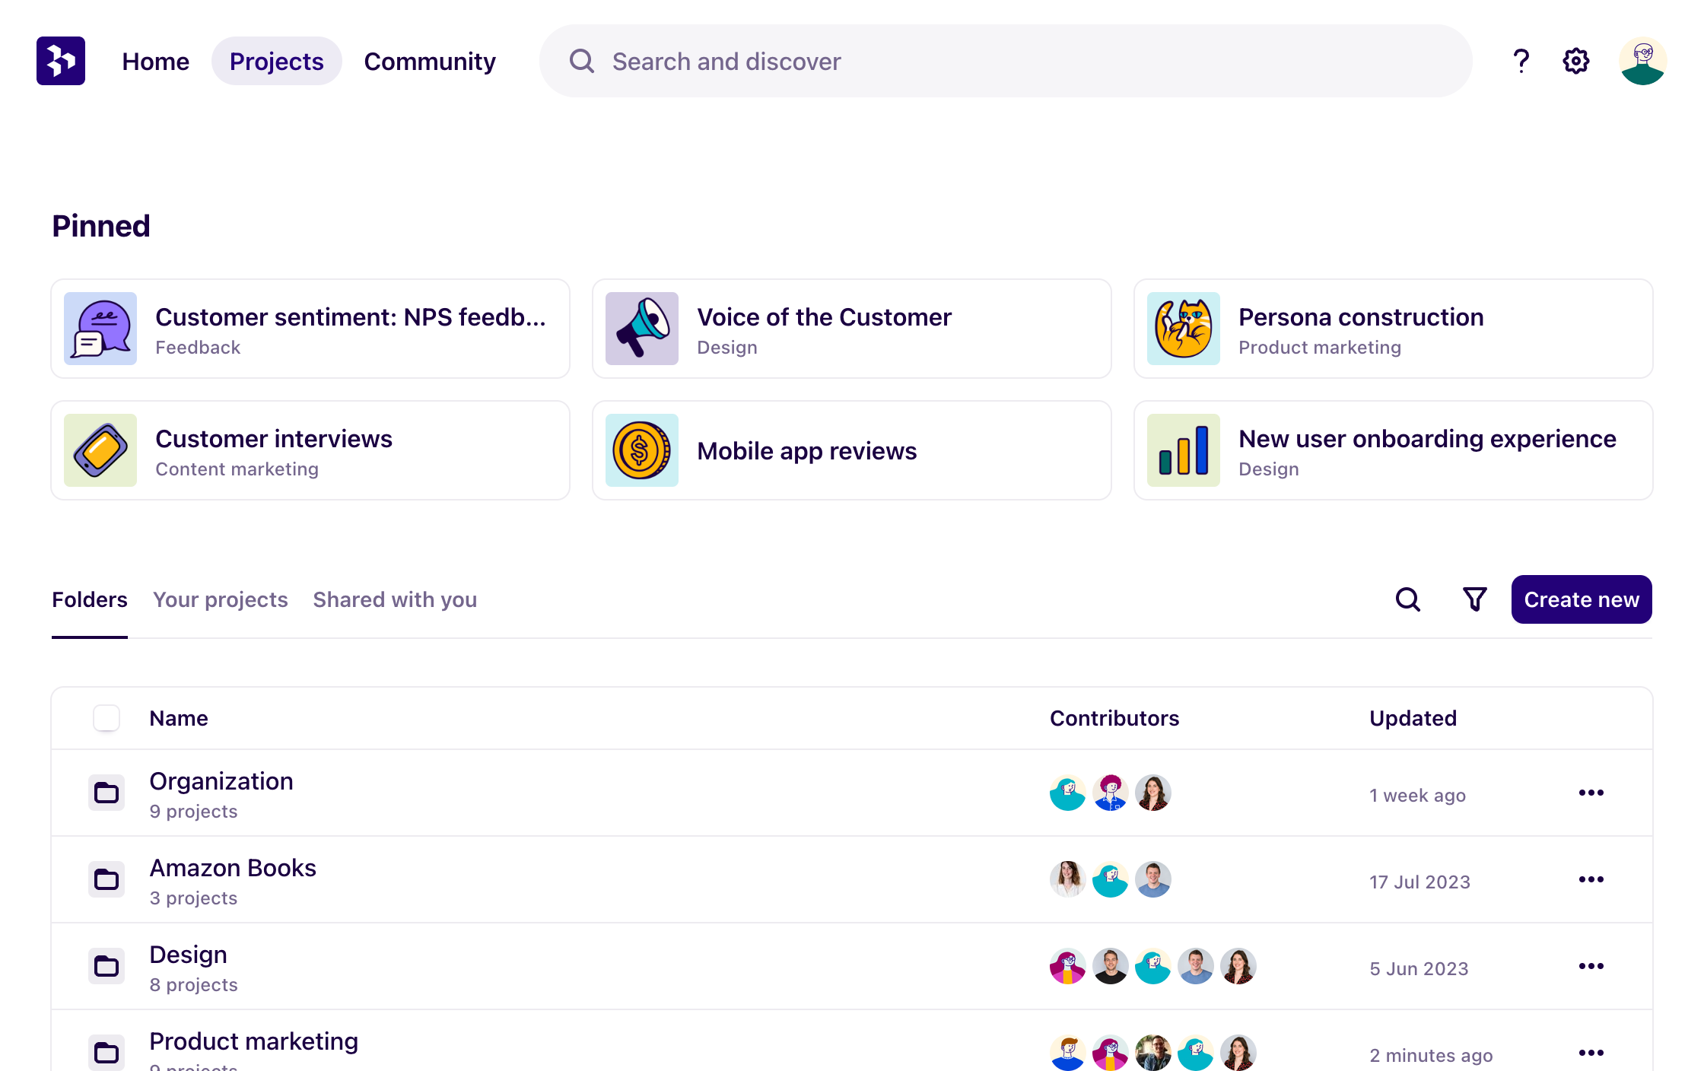
Task: Open the settings gear icon
Action: tap(1575, 61)
